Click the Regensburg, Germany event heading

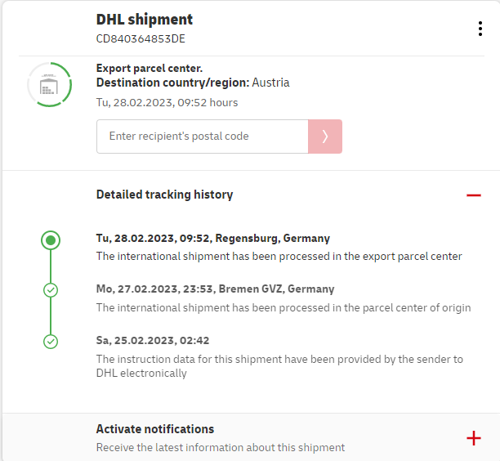coord(213,239)
